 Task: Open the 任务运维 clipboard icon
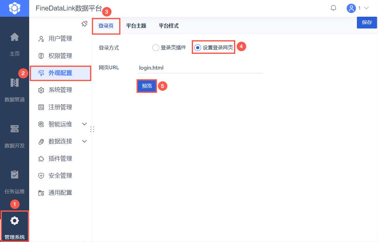[x=15, y=175]
